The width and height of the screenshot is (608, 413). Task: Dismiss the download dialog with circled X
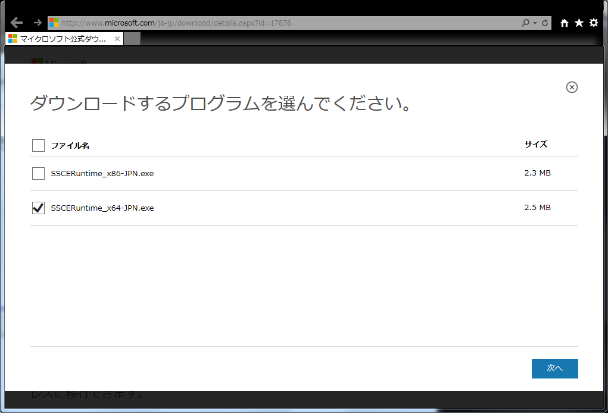pyautogui.click(x=572, y=87)
